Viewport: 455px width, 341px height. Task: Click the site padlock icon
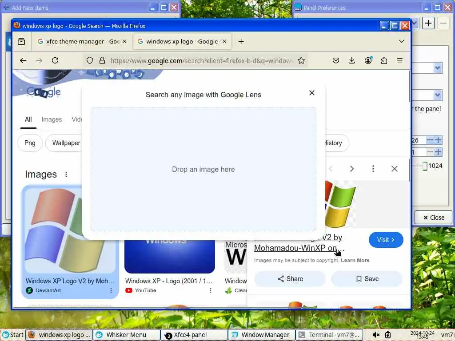click(102, 60)
